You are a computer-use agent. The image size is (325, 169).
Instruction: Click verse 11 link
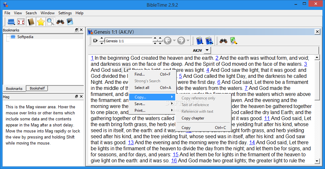click(267, 118)
